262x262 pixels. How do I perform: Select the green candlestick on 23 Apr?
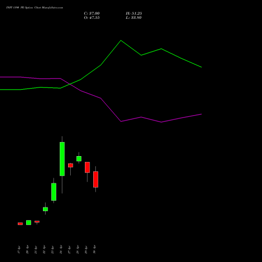pos(54,192)
